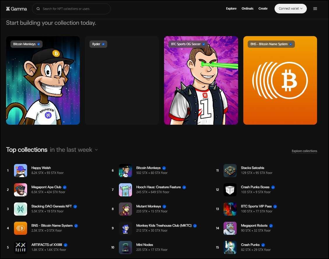The height and width of the screenshot is (259, 329).
Task: Go to the Ordinals page
Action: (x=247, y=9)
